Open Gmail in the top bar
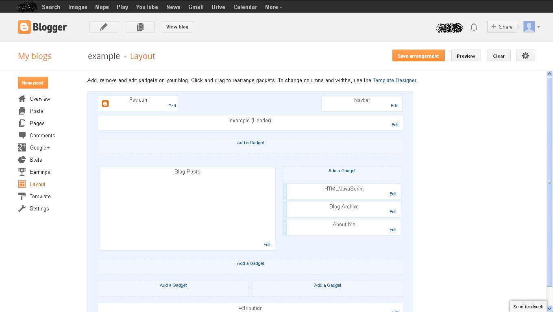 click(196, 7)
